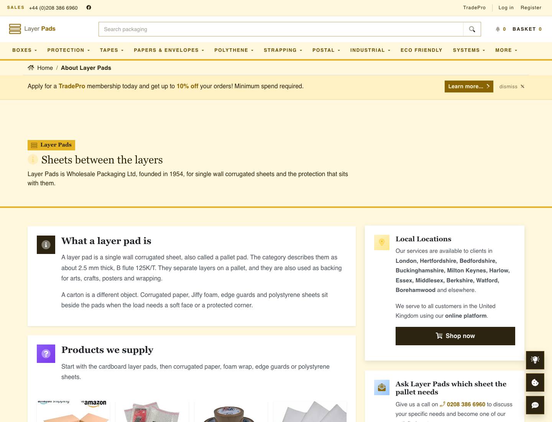This screenshot has width=552, height=422.
Task: Open cookie settings floating button
Action: (535, 382)
